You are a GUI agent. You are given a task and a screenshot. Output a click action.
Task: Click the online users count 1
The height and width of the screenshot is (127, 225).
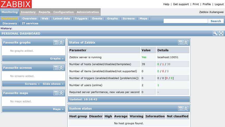click(158, 85)
